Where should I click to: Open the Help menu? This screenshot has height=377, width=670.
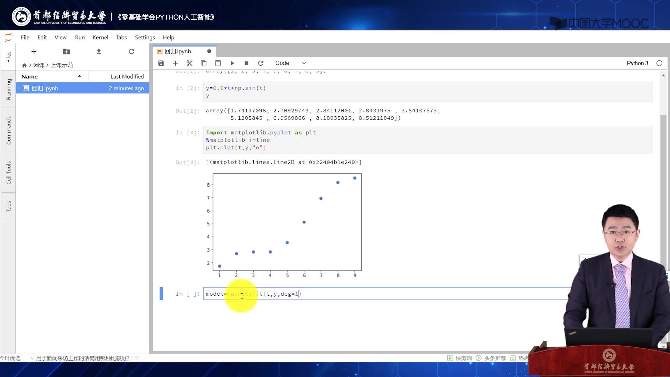(x=168, y=37)
